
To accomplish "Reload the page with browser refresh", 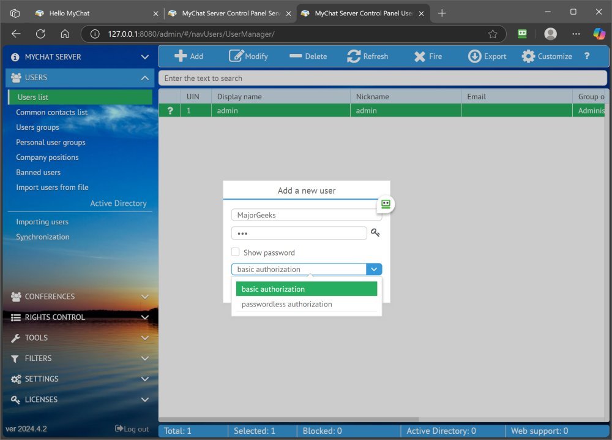I will 40,34.
